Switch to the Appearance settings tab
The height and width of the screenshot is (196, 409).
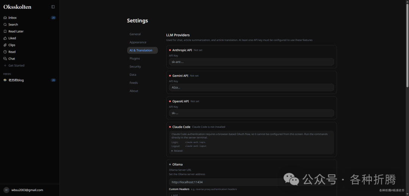(x=138, y=42)
